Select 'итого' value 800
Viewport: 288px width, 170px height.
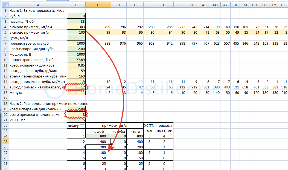coord(135,136)
